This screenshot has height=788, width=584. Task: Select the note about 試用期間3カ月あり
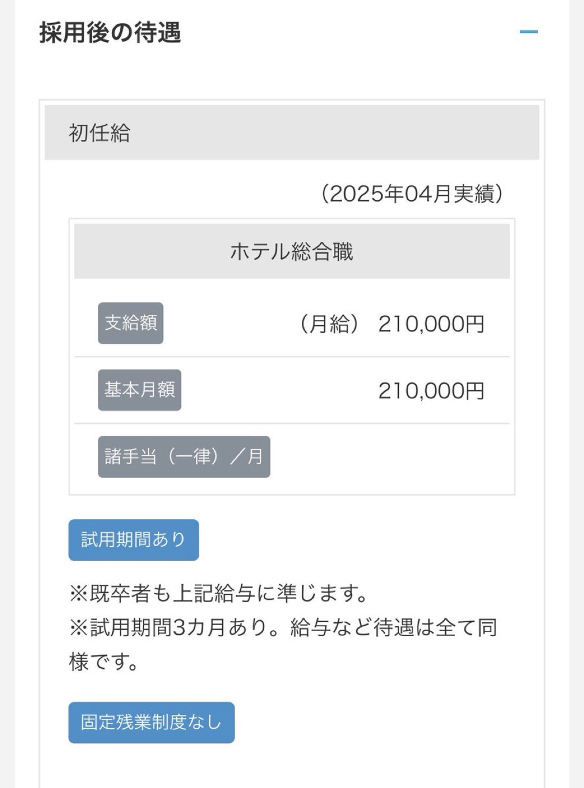(283, 645)
